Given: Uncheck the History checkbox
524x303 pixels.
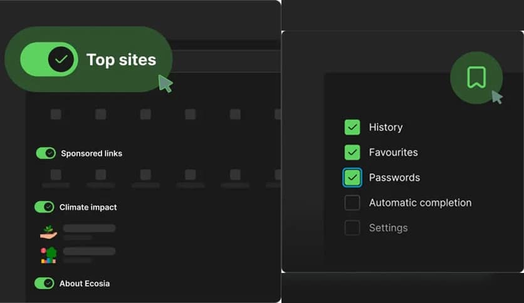Looking at the screenshot, I should point(352,127).
